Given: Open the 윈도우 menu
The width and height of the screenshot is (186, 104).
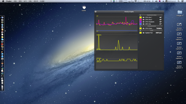Looking at the screenshot, I should pos(36,1).
